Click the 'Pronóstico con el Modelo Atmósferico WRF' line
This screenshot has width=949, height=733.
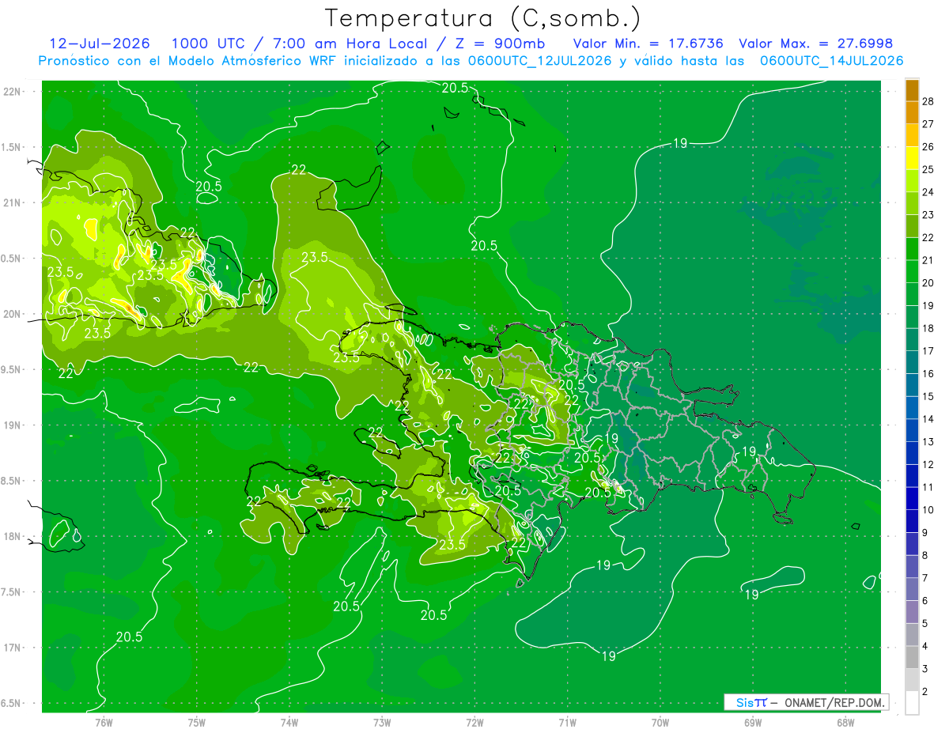pyautogui.click(x=471, y=61)
